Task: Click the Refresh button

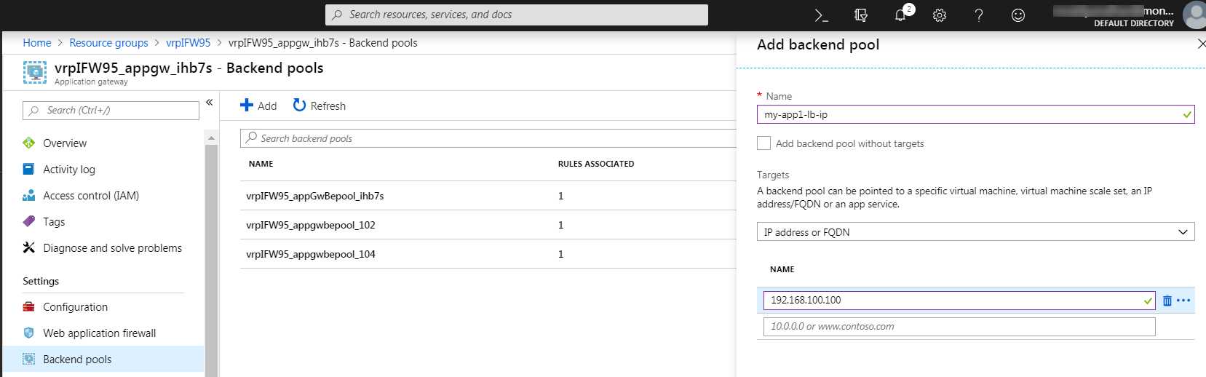Action: click(320, 106)
